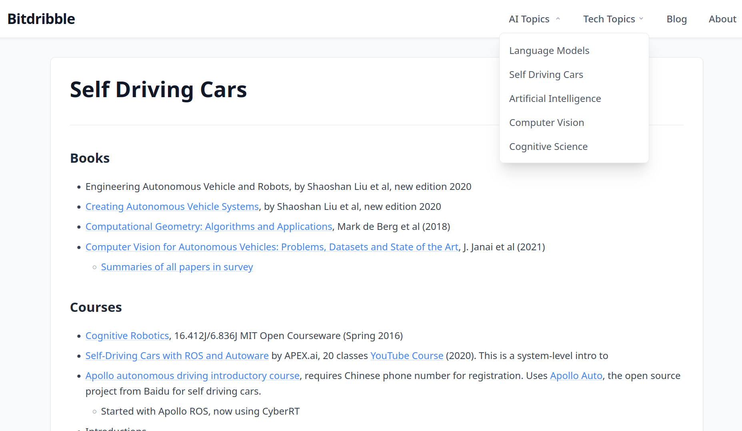The height and width of the screenshot is (431, 742).
Task: Collapse the AI Topics dropdown chevron
Action: point(558,19)
